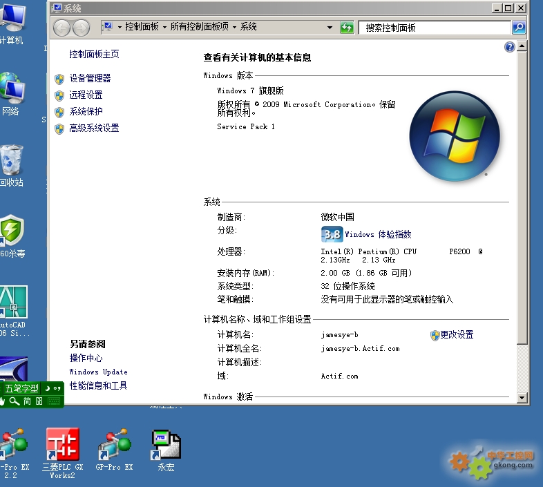The image size is (543, 487).
Task: Click the Windows 7 旗舰版 edition text
Action: [250, 90]
